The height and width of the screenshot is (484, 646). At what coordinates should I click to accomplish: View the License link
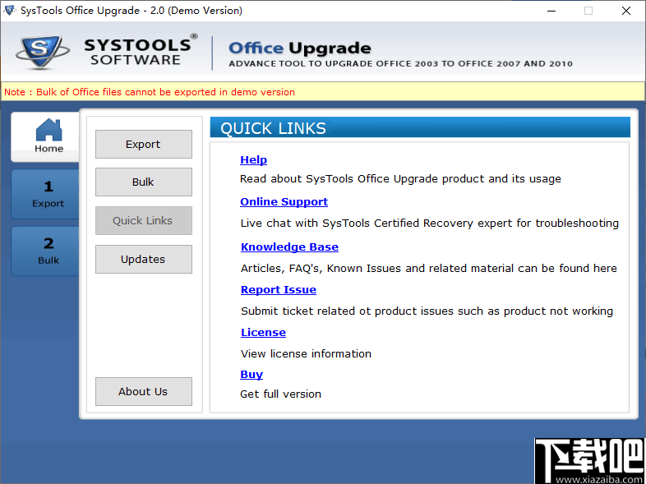click(x=263, y=333)
